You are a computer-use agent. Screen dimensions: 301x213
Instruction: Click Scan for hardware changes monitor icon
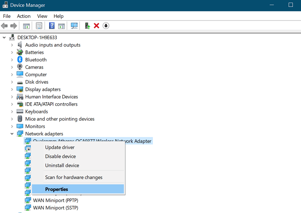point(74,26)
